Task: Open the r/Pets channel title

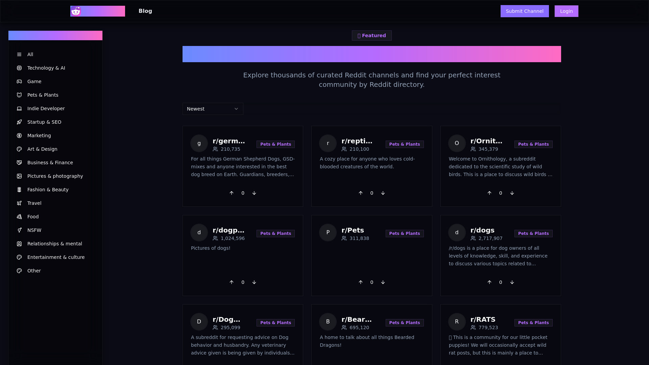Action: coord(353,230)
